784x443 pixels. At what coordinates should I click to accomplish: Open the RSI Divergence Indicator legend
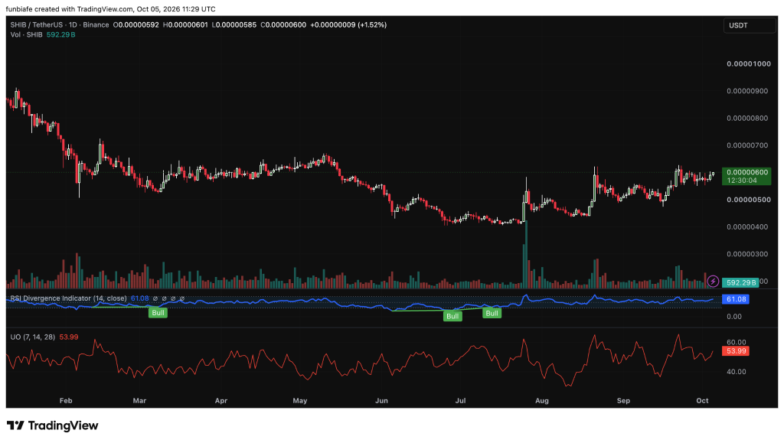68,298
